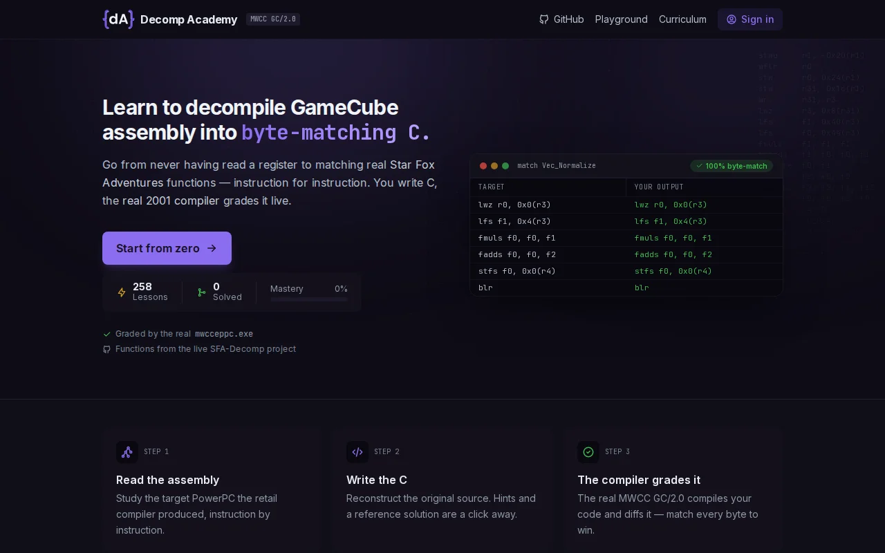
Task: Click target row fadds f0, f0, f2
Action: click(x=517, y=254)
